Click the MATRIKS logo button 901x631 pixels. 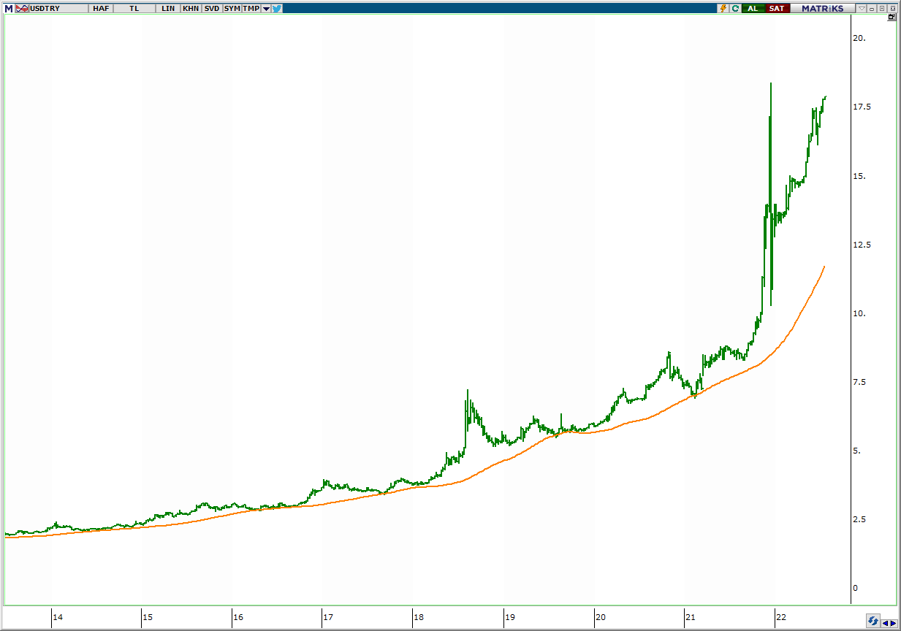(823, 8)
